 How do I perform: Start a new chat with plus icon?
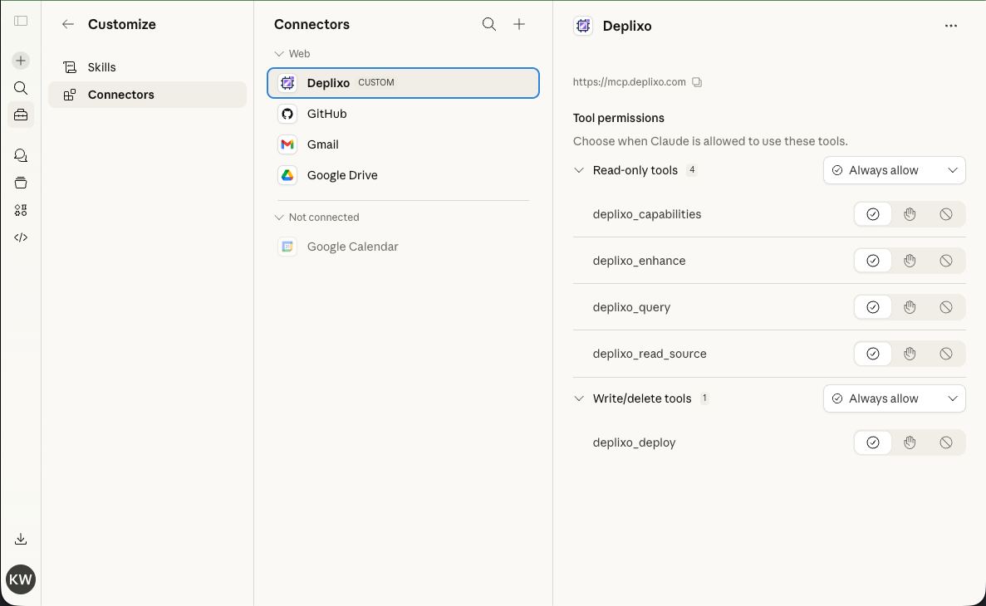(21, 61)
